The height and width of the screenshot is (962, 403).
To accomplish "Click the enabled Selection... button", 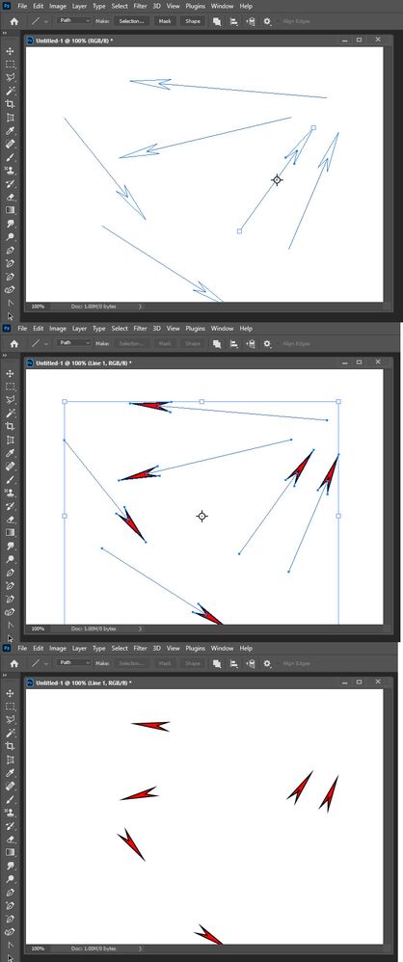I will click(131, 21).
